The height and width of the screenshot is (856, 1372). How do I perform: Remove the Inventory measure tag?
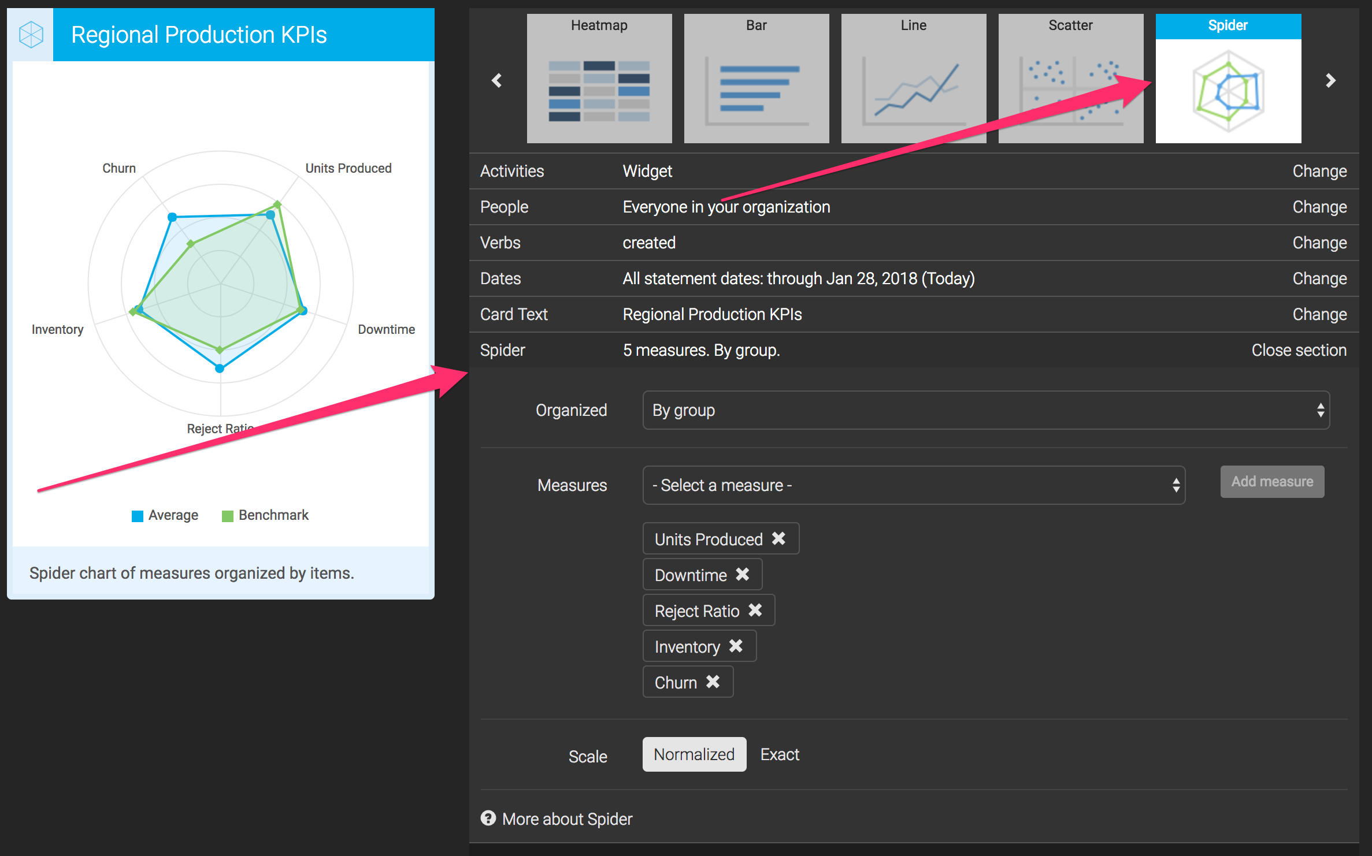tap(735, 646)
